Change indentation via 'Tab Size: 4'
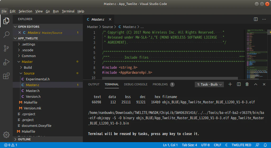271x148 pixels. 189,145
